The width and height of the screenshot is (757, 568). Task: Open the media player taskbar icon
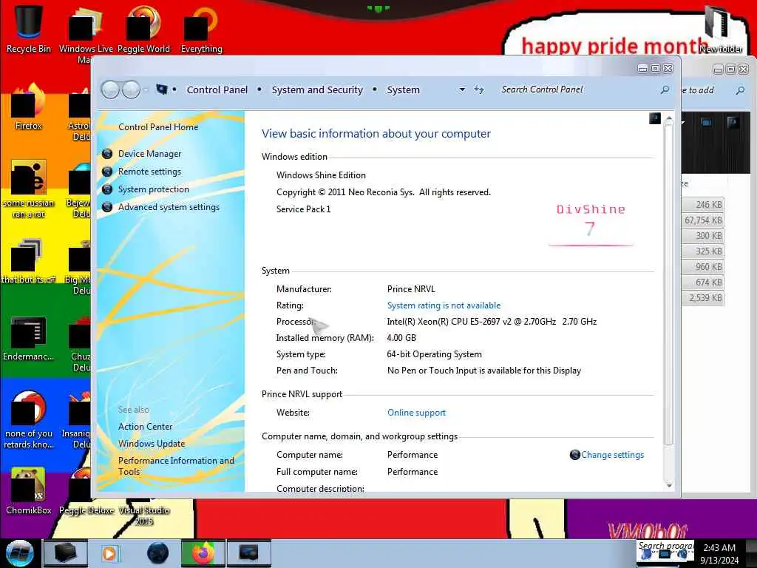109,553
